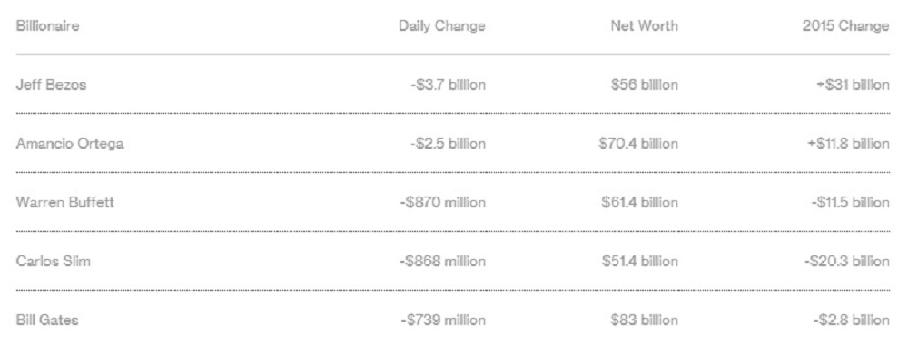Click the Bill Gates name
The width and height of the screenshot is (908, 346).
click(47, 320)
